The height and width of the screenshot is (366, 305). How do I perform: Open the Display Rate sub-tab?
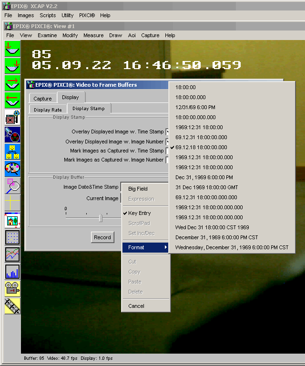(x=48, y=110)
